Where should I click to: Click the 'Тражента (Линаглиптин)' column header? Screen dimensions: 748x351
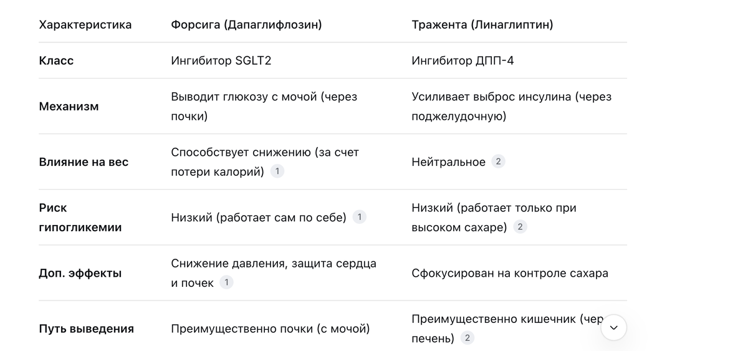(482, 25)
